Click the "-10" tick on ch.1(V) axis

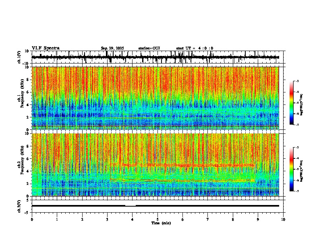pyautogui.click(x=26, y=64)
